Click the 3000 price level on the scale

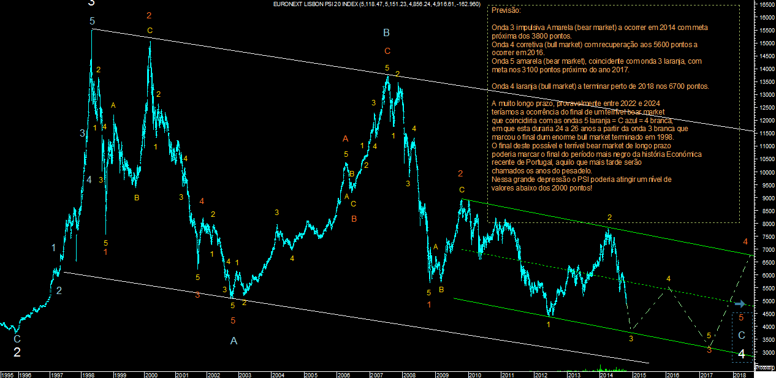tap(767, 353)
